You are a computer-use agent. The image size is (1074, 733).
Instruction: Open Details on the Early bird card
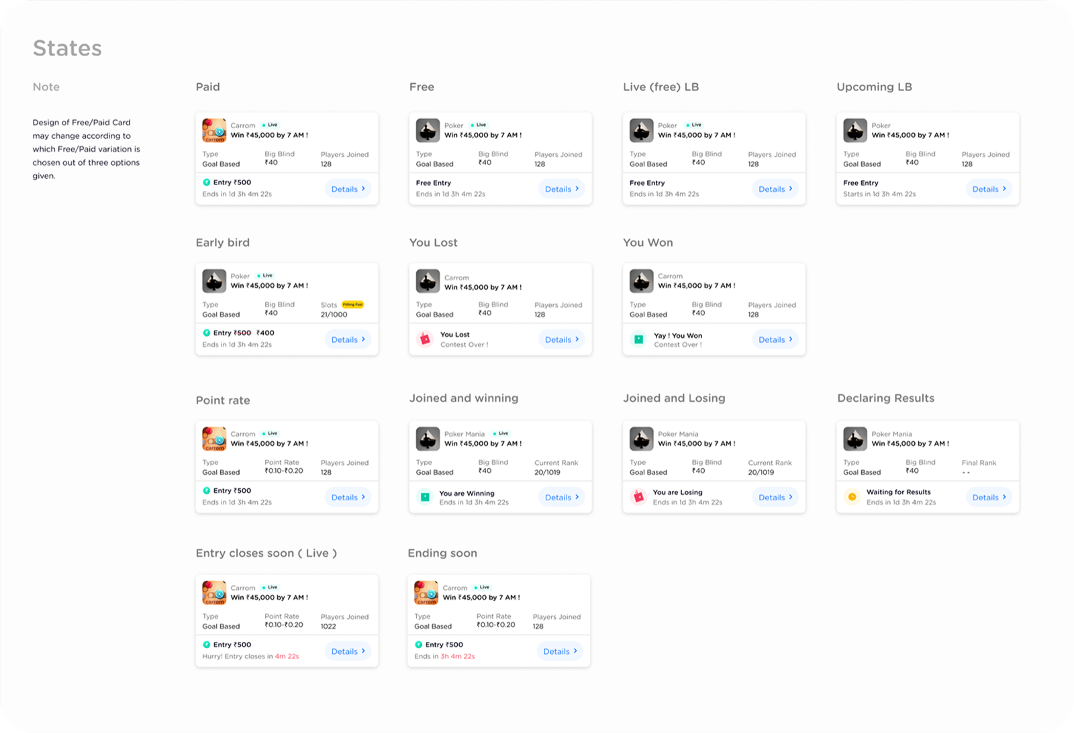[348, 339]
